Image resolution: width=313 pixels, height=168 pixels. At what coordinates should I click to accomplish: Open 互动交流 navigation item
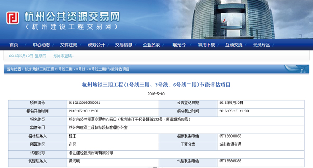234,45
